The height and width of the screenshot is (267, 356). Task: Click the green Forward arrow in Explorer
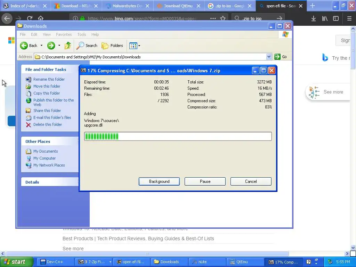(x=51, y=46)
